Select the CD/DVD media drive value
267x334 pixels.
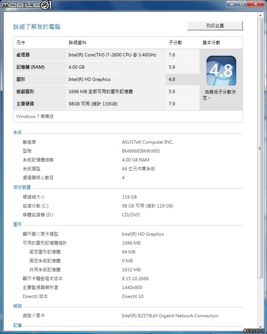pos(131,215)
